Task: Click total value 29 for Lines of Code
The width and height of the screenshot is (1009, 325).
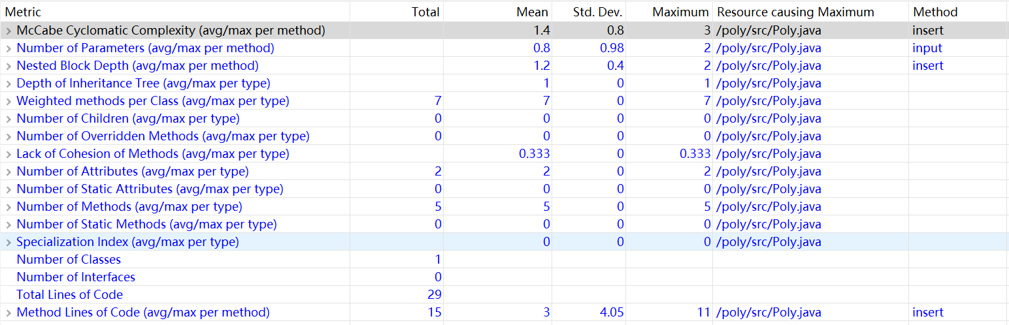Action: coord(435,295)
